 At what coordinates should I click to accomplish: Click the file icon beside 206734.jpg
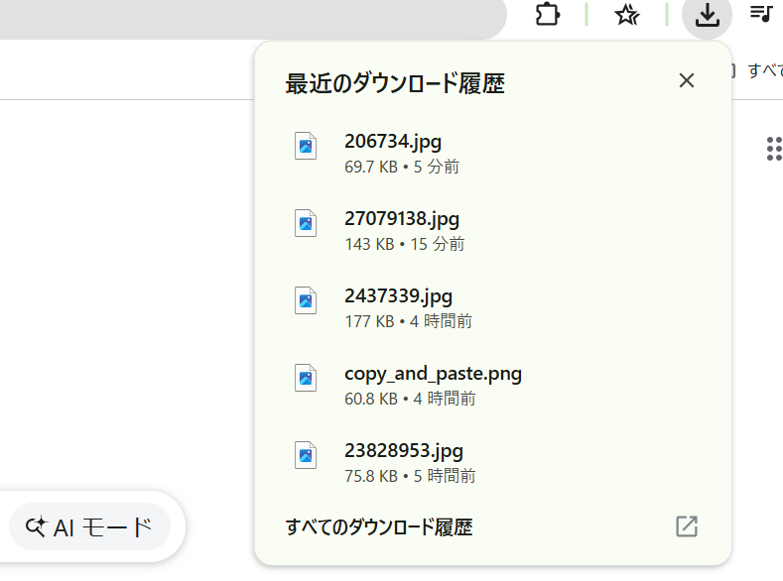[306, 146]
